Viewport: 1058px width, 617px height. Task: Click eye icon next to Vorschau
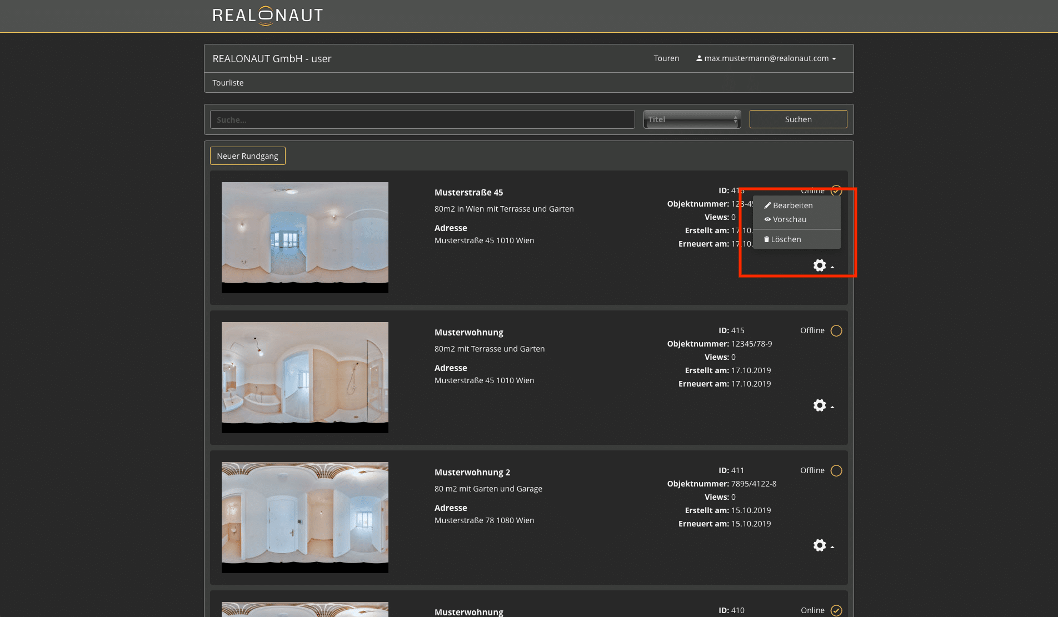point(767,219)
